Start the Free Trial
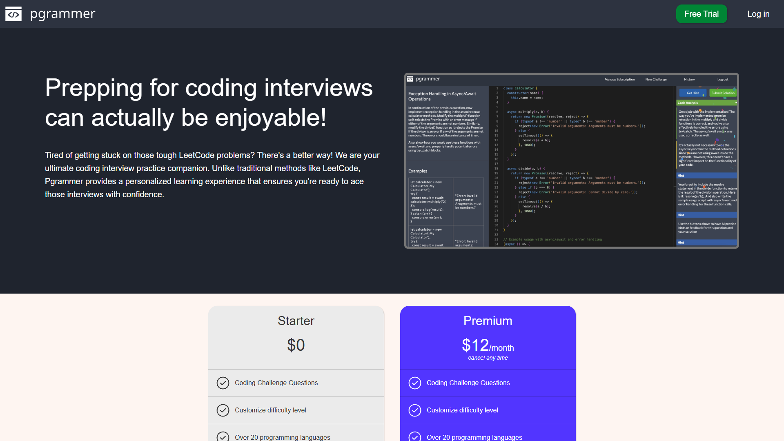The width and height of the screenshot is (784, 441). [702, 14]
